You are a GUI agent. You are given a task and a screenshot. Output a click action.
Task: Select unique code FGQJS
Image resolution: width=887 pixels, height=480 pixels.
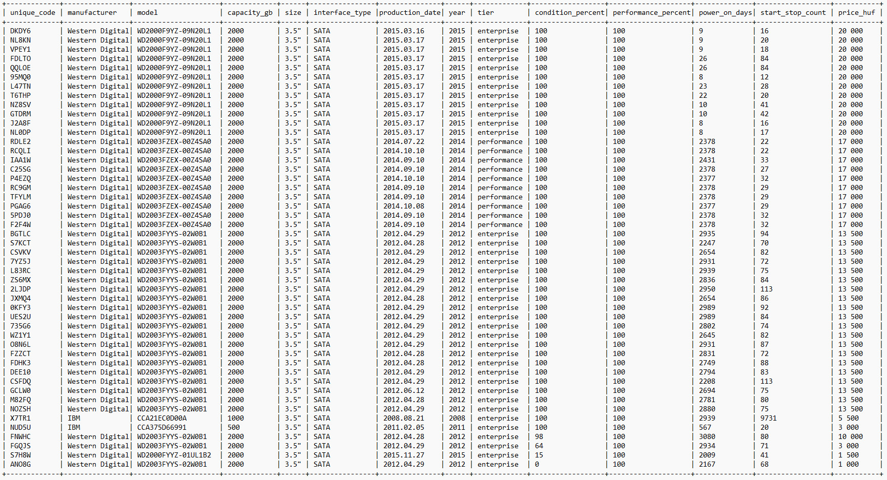coord(20,446)
